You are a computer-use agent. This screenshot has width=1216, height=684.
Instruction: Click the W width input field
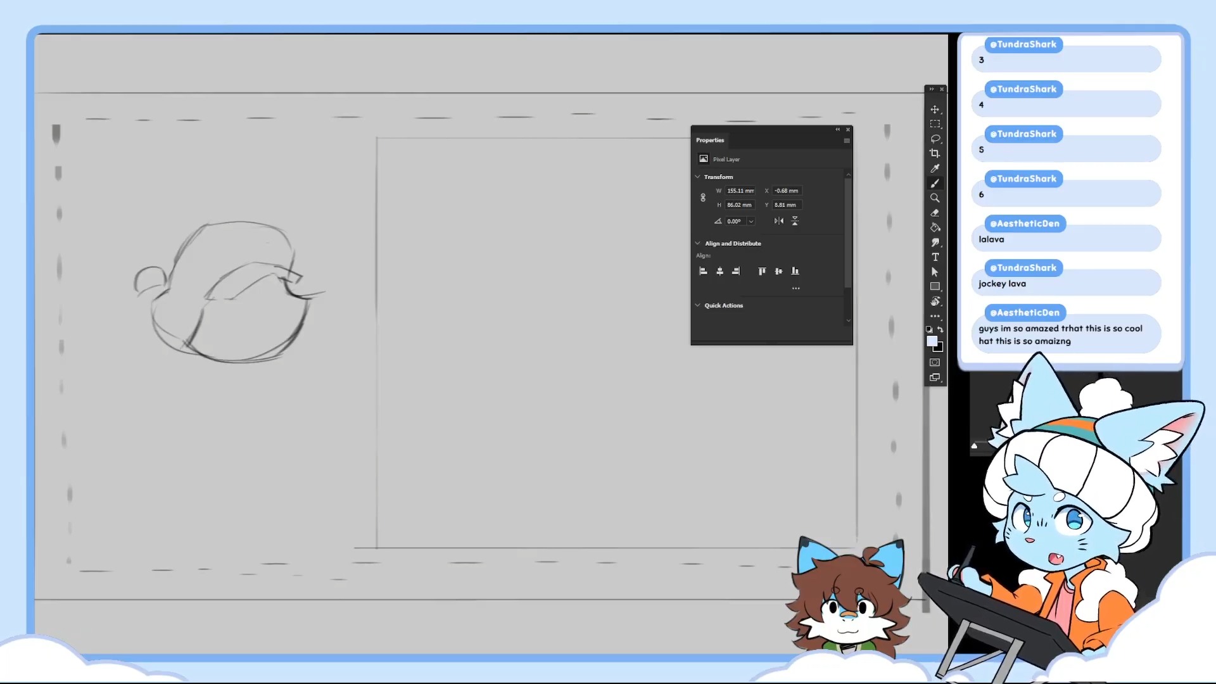tap(740, 191)
